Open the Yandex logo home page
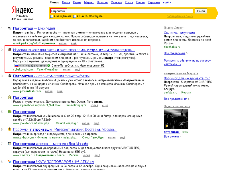This screenshot has width=228, height=170. 23,10
